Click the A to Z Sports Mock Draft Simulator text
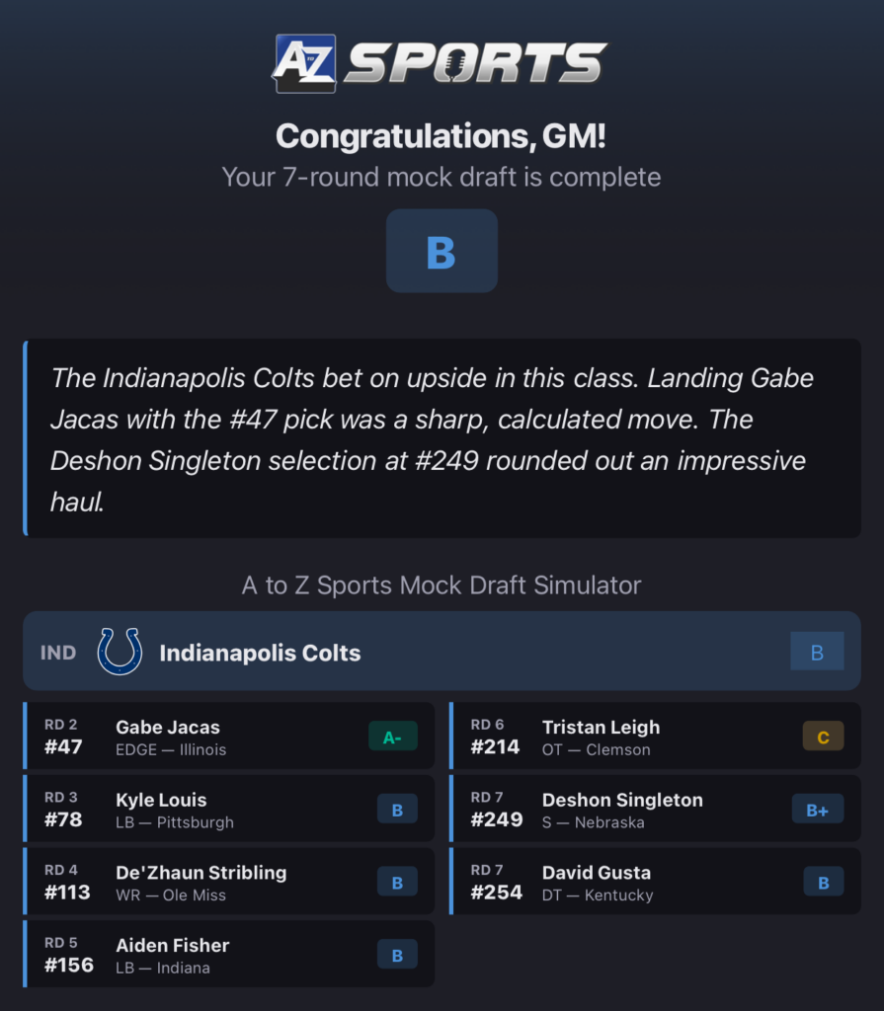Viewport: 884px width, 1011px height. pos(442,584)
